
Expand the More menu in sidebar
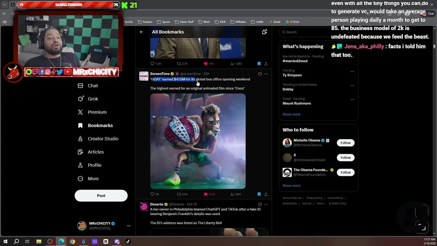[x=88, y=178]
